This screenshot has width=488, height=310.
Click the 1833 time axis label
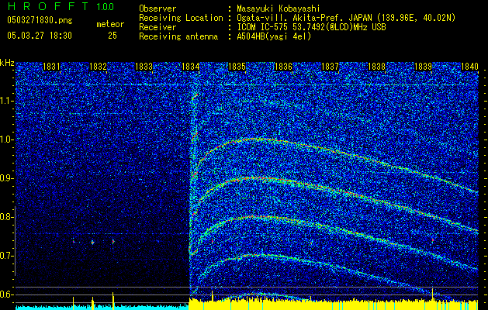[x=144, y=67]
